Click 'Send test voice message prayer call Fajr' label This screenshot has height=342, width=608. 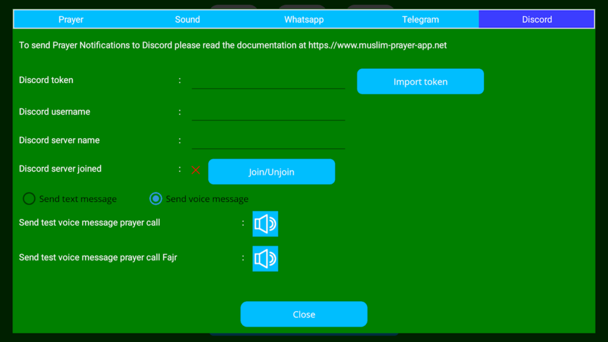coord(98,258)
